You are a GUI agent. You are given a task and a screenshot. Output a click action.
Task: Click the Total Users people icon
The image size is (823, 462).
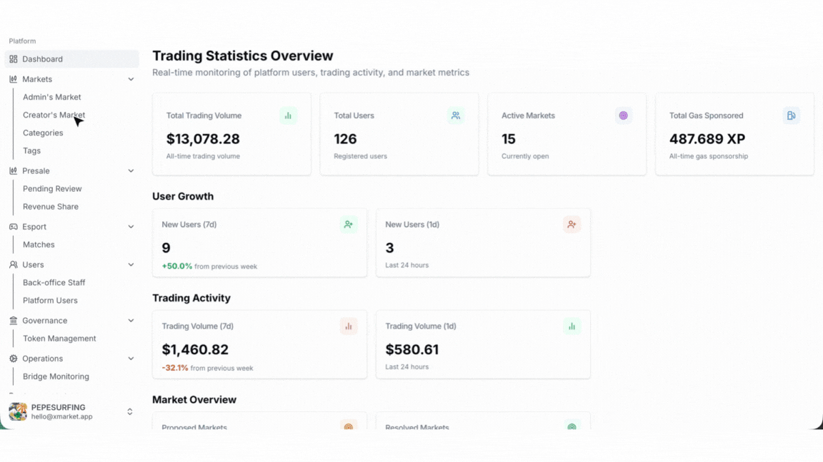[456, 115]
